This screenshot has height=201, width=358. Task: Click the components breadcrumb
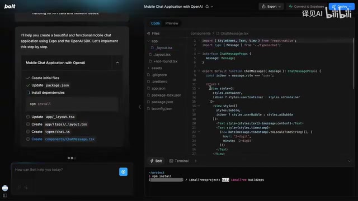coord(200,33)
